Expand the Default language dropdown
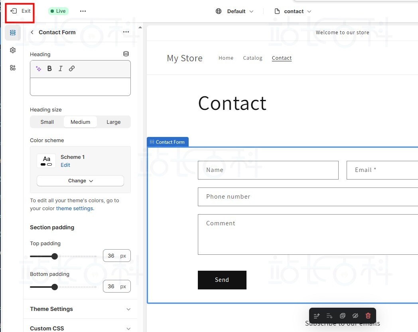 click(x=235, y=11)
